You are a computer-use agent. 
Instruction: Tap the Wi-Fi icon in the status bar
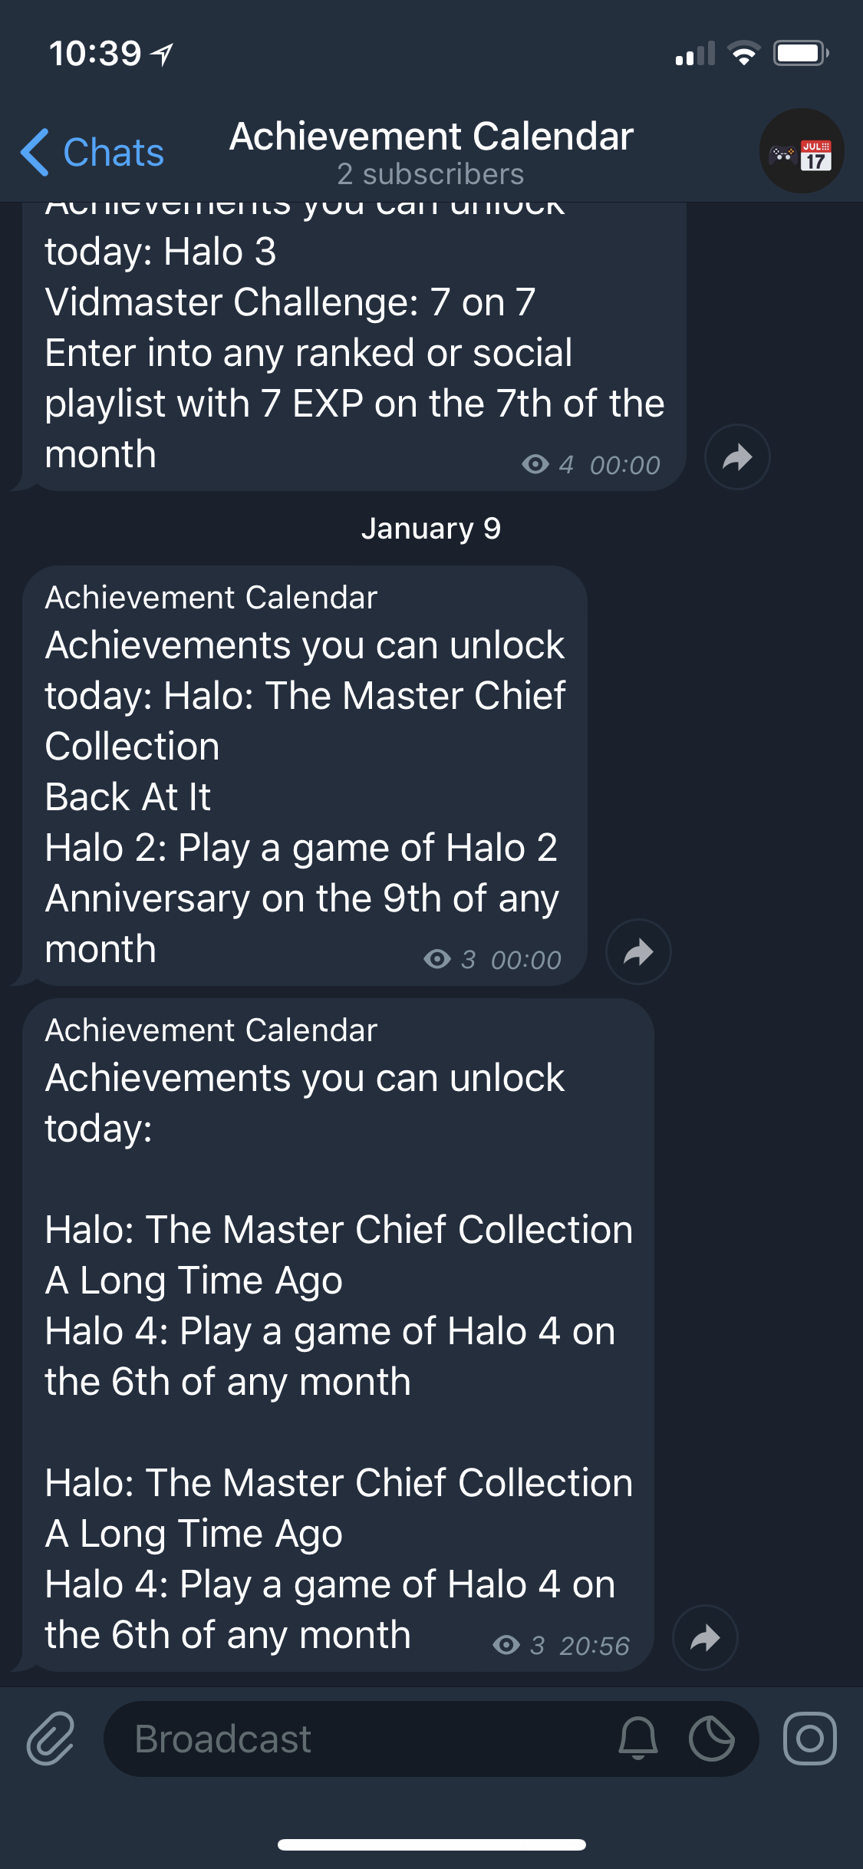click(x=743, y=53)
